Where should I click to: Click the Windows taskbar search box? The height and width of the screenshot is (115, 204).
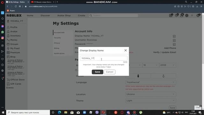28,112
